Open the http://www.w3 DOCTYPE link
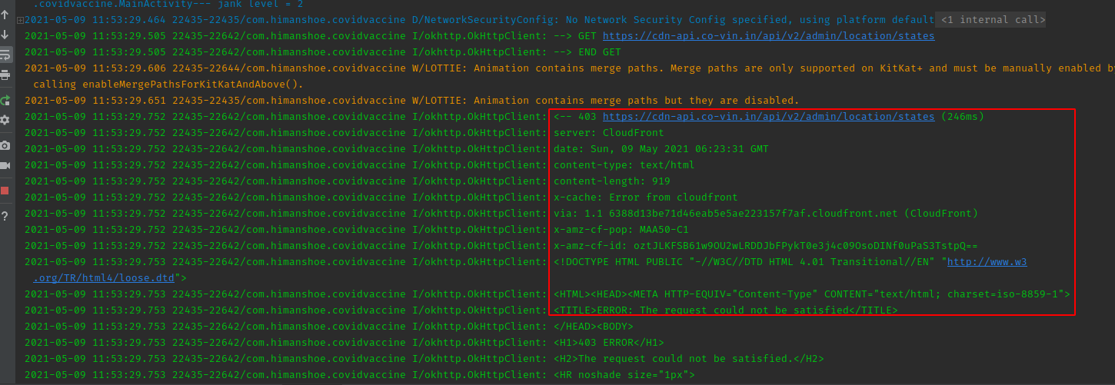This screenshot has width=1115, height=385. [x=987, y=262]
